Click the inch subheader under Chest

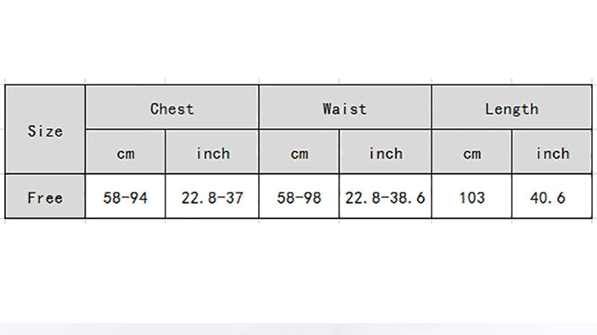click(213, 153)
